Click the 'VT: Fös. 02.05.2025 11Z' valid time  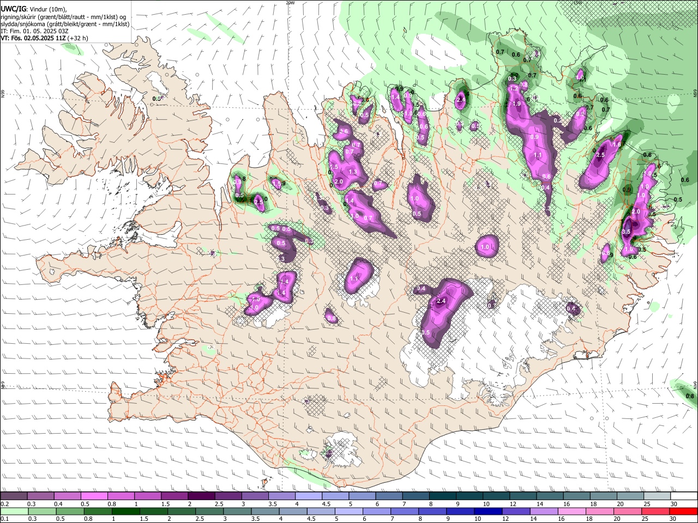pos(34,38)
